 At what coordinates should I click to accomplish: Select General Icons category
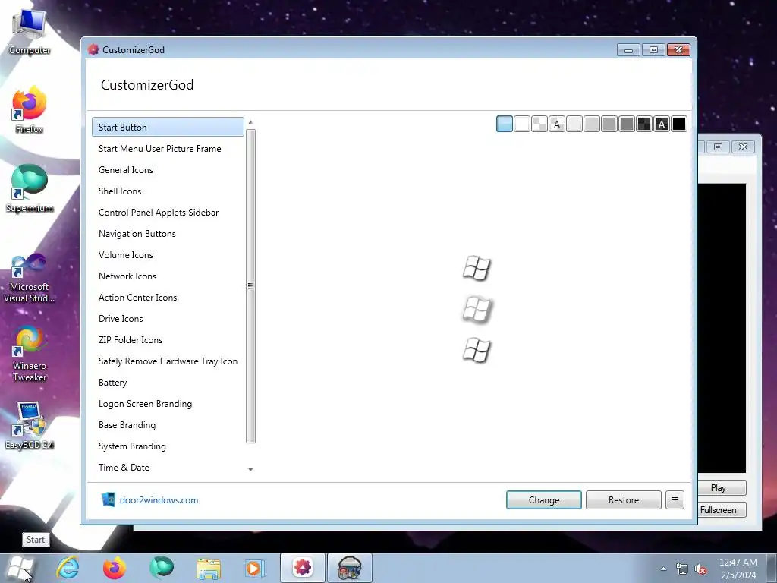pyautogui.click(x=168, y=169)
